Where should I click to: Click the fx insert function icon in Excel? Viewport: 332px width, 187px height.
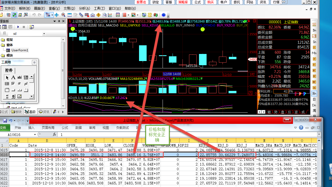(x=54, y=134)
